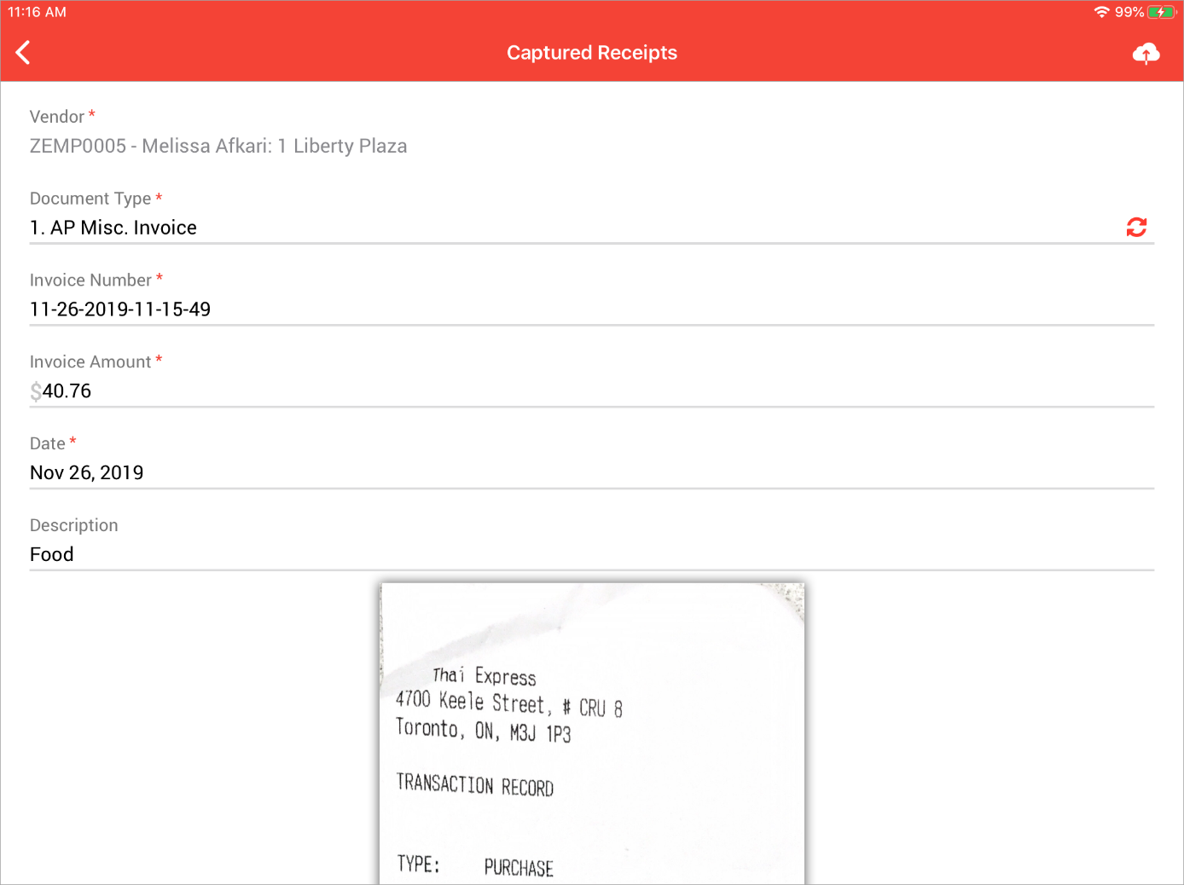Tap TRANSACTION RECORD text on the receipt
The height and width of the screenshot is (885, 1184).
point(475,785)
